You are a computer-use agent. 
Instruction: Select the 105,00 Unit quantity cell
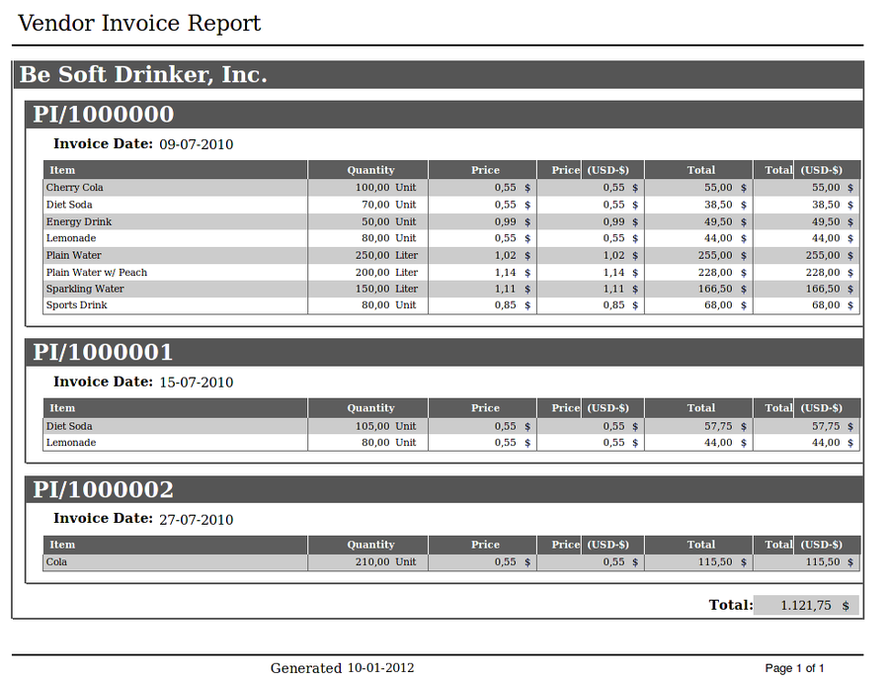coord(386,427)
